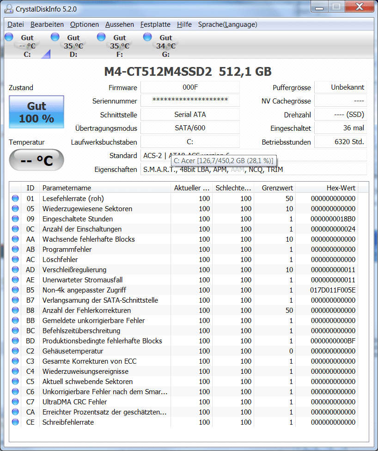Click the Gut 100 % health button

(37, 112)
